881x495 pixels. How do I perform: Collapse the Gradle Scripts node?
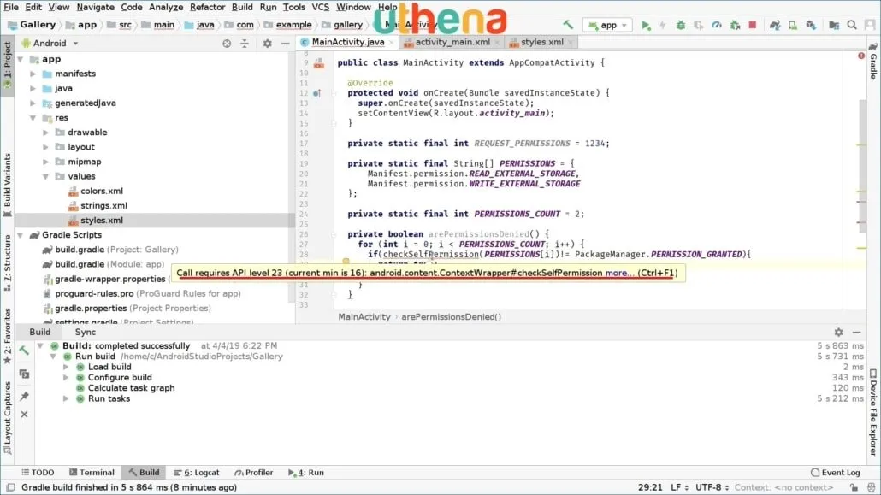coord(21,235)
